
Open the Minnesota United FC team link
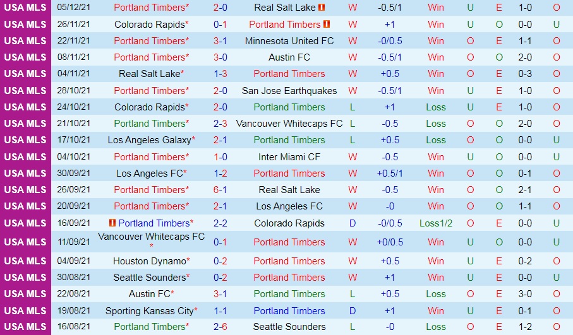[289, 41]
